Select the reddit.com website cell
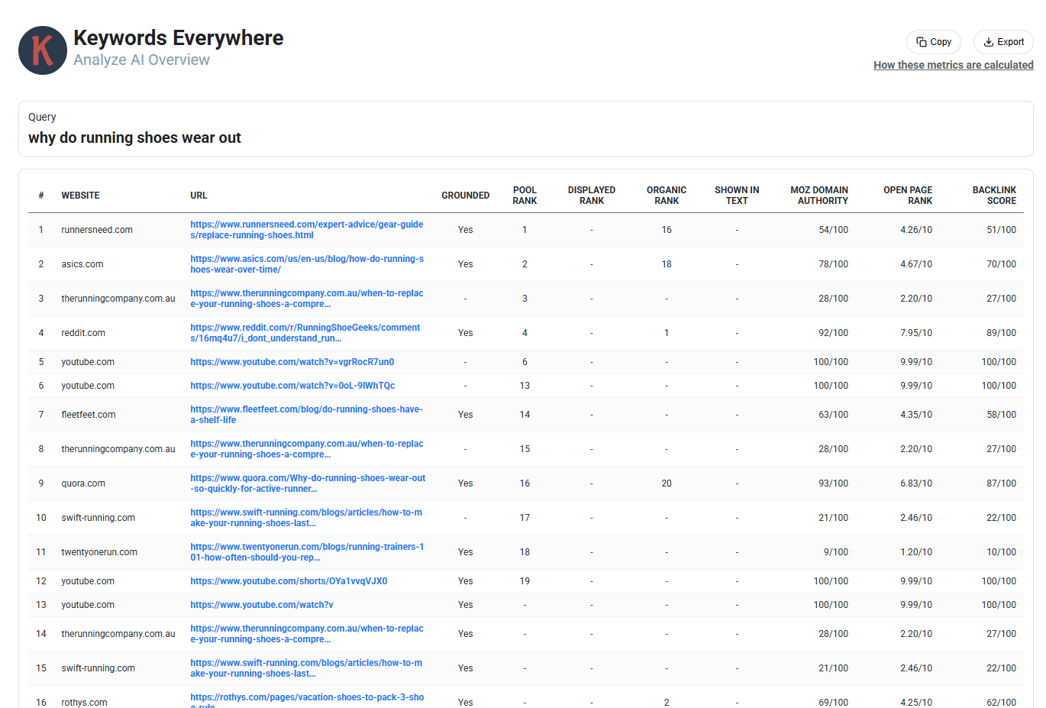1046x708 pixels. (83, 333)
